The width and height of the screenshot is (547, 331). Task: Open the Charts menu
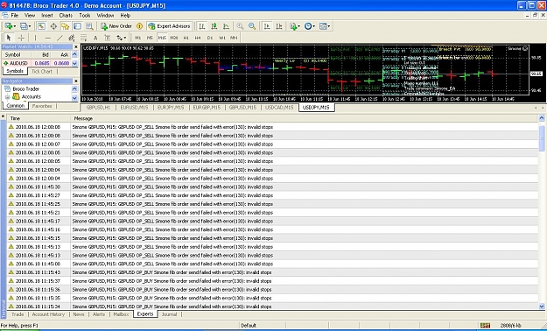click(66, 16)
